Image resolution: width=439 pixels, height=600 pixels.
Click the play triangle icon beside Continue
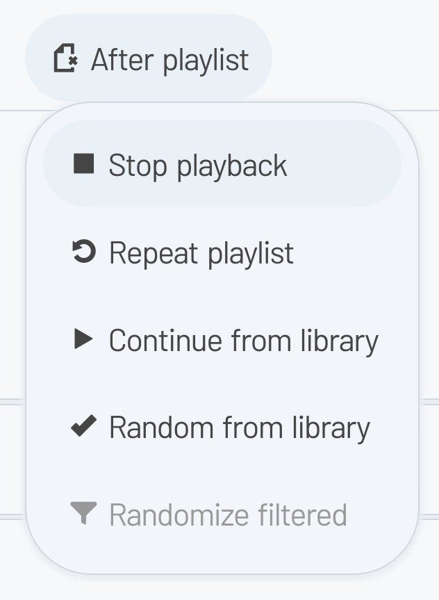[x=83, y=339]
